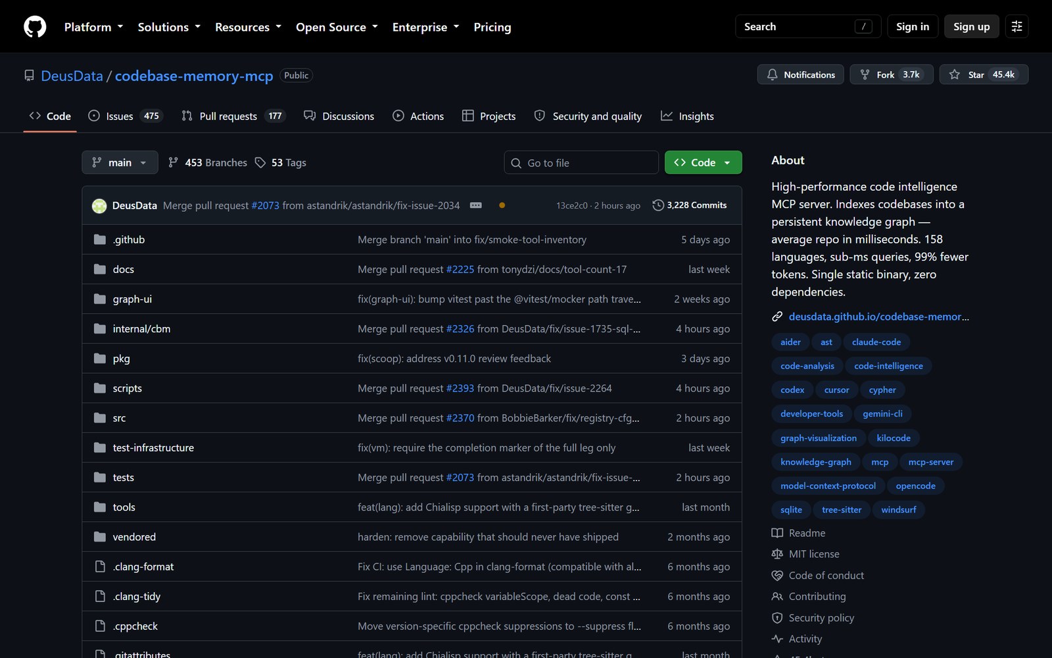
Task: Click the GitHub logo icon
Action: click(x=35, y=26)
